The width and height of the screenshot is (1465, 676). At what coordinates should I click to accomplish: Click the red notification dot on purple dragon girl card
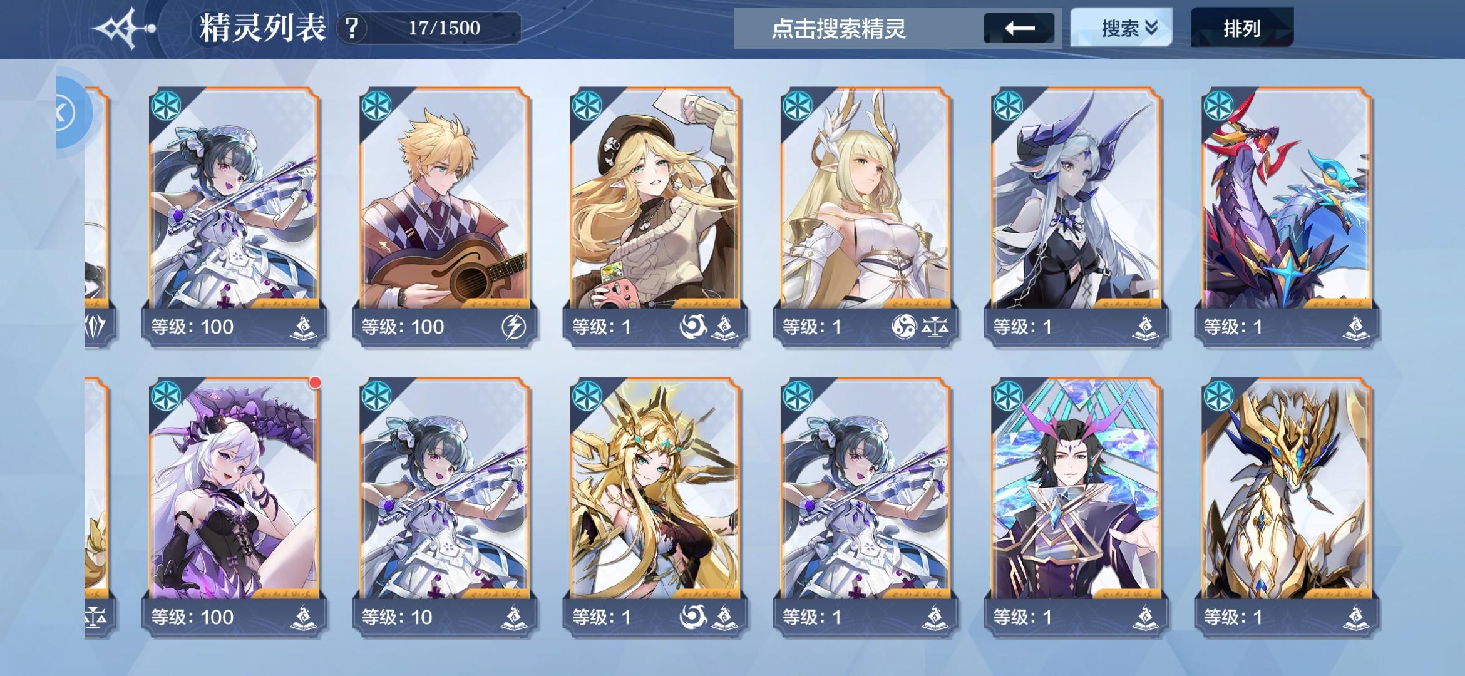316,382
